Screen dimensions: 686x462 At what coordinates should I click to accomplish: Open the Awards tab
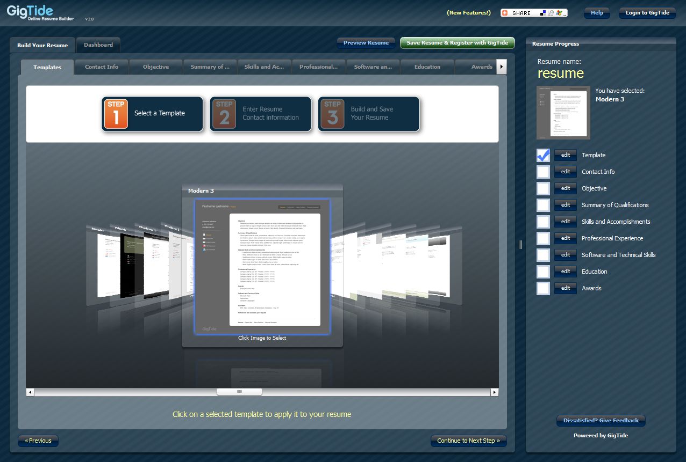476,67
